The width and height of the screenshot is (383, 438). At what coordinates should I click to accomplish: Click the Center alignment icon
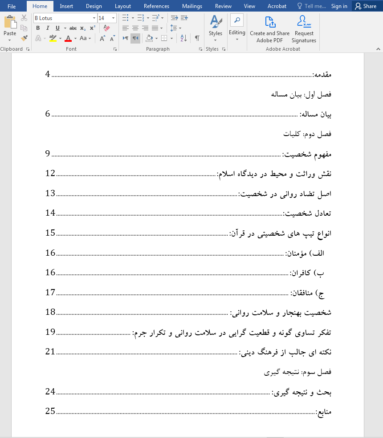[135, 28]
